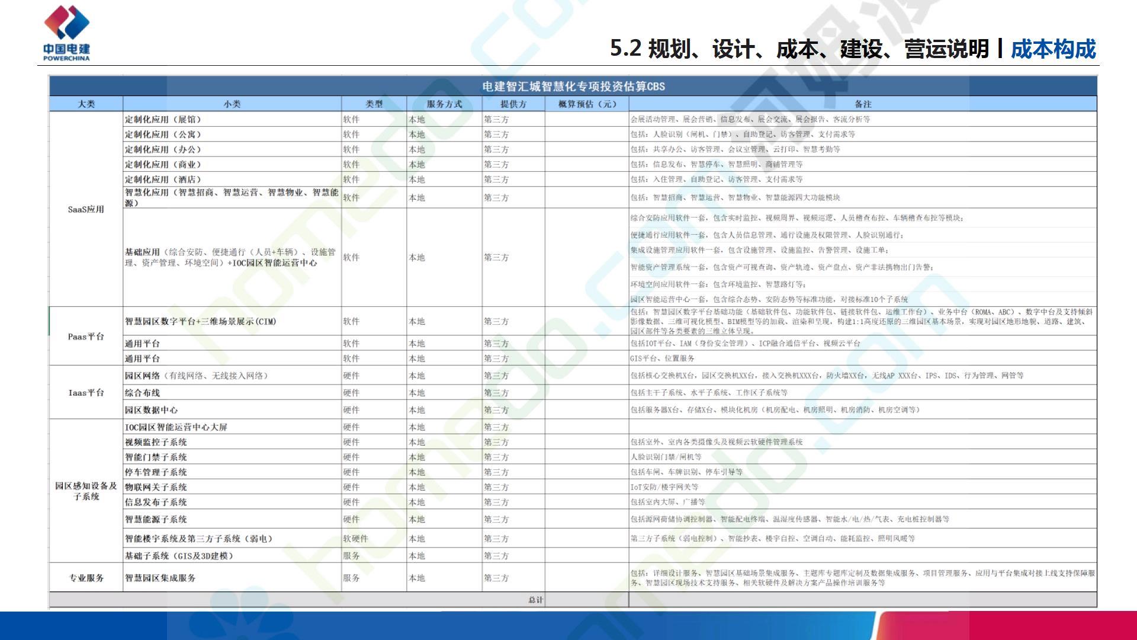The width and height of the screenshot is (1137, 640).
Task: Select the Paas平台 category cell
Action: [x=86, y=336]
